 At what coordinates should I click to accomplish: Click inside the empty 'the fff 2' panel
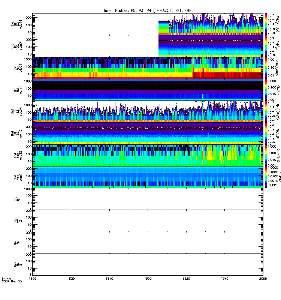[x=148, y=221]
